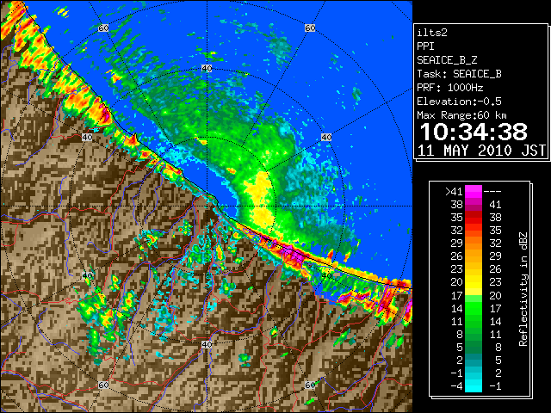551x413 pixels.
Task: Pick the purple 38–41 dBZ color band
Action: 474,205
